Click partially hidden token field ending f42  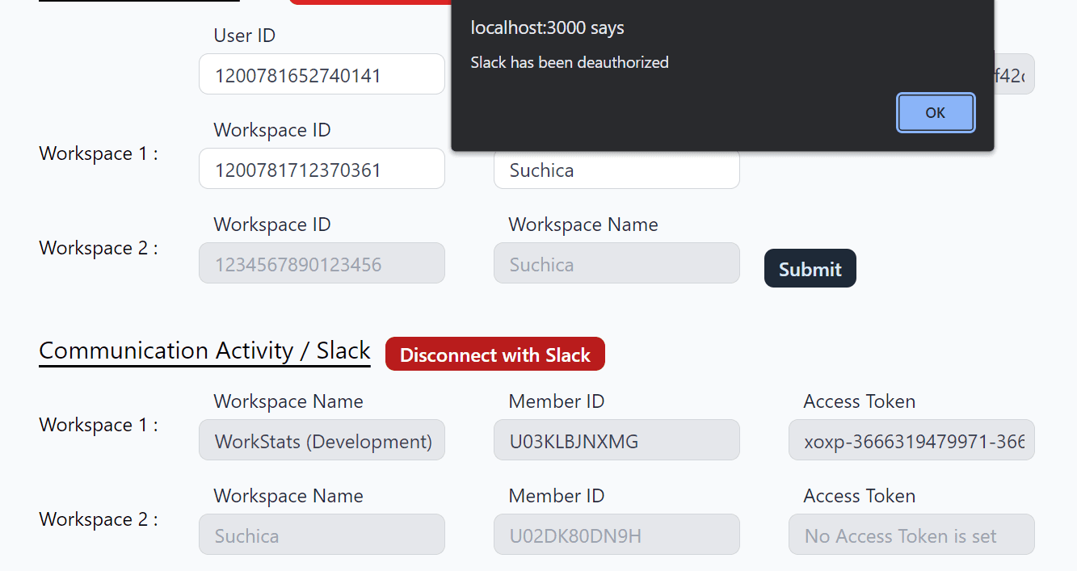point(1014,74)
